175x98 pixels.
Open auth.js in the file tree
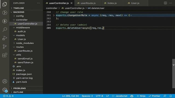click(26, 32)
